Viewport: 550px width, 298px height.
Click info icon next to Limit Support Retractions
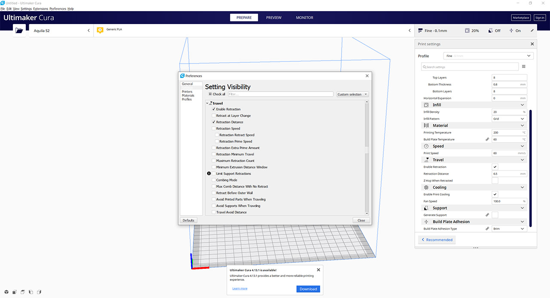coord(209,173)
